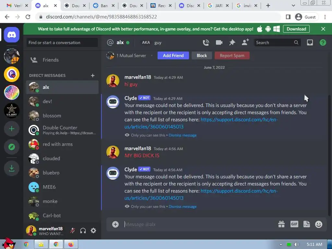Dismiss the first Clyde message

tap(183, 135)
